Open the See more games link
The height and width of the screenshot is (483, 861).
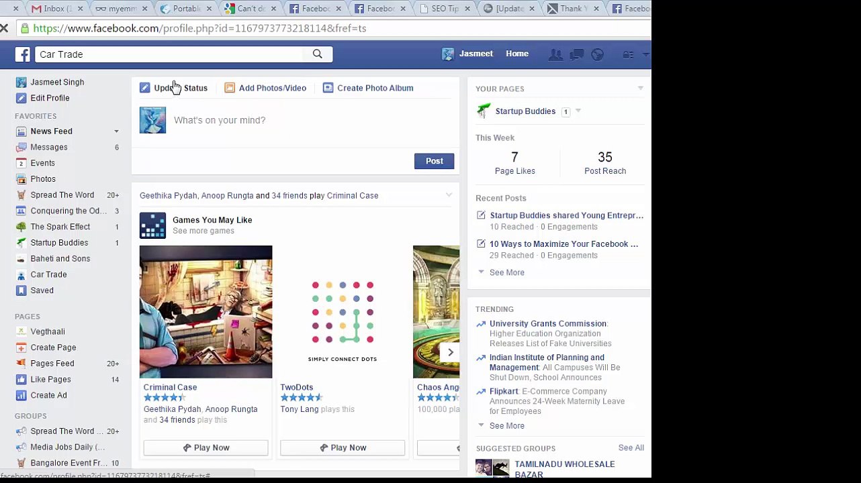click(203, 231)
